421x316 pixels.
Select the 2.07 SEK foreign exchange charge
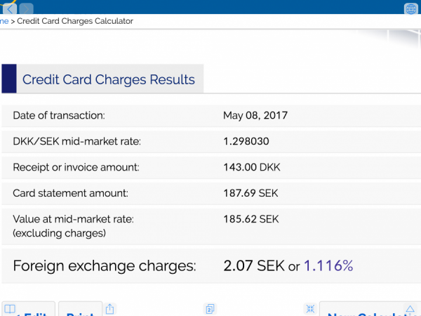click(254, 265)
